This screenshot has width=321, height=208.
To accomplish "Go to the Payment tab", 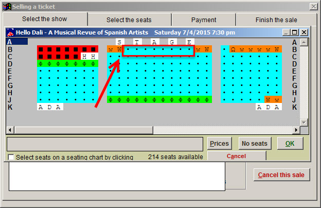I will point(204,20).
